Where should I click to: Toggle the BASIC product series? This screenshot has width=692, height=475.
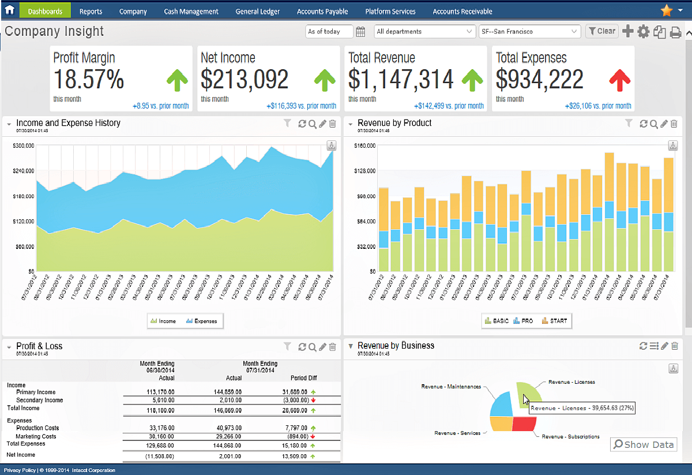tap(496, 320)
